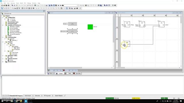Click the BUILT status indicator

click(166, 98)
